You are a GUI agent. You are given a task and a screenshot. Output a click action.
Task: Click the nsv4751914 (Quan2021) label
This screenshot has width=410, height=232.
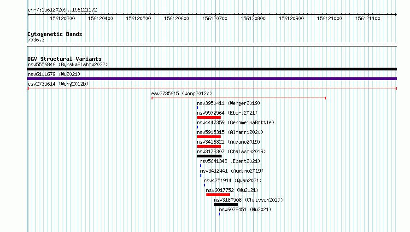pyautogui.click(x=233, y=180)
